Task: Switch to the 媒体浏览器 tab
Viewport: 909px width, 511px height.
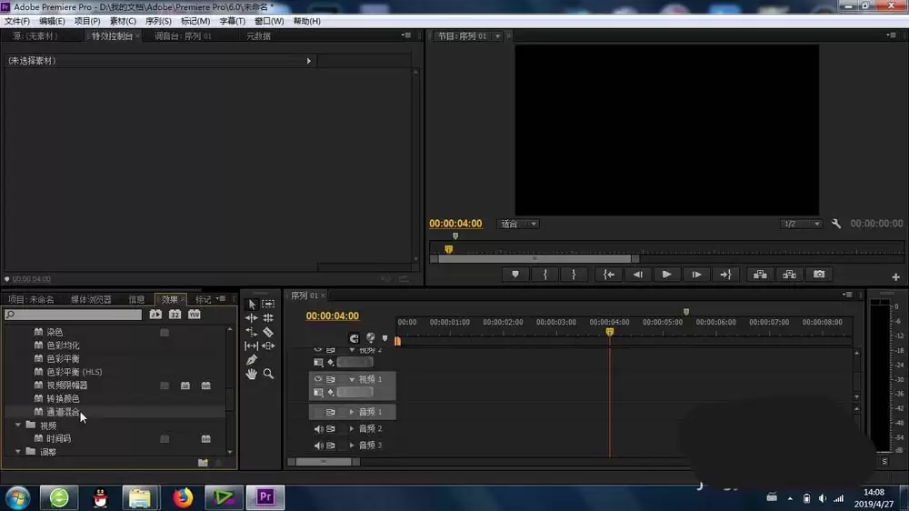Action: pos(91,299)
